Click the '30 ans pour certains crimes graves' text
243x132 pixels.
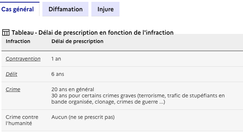[x=94, y=96]
